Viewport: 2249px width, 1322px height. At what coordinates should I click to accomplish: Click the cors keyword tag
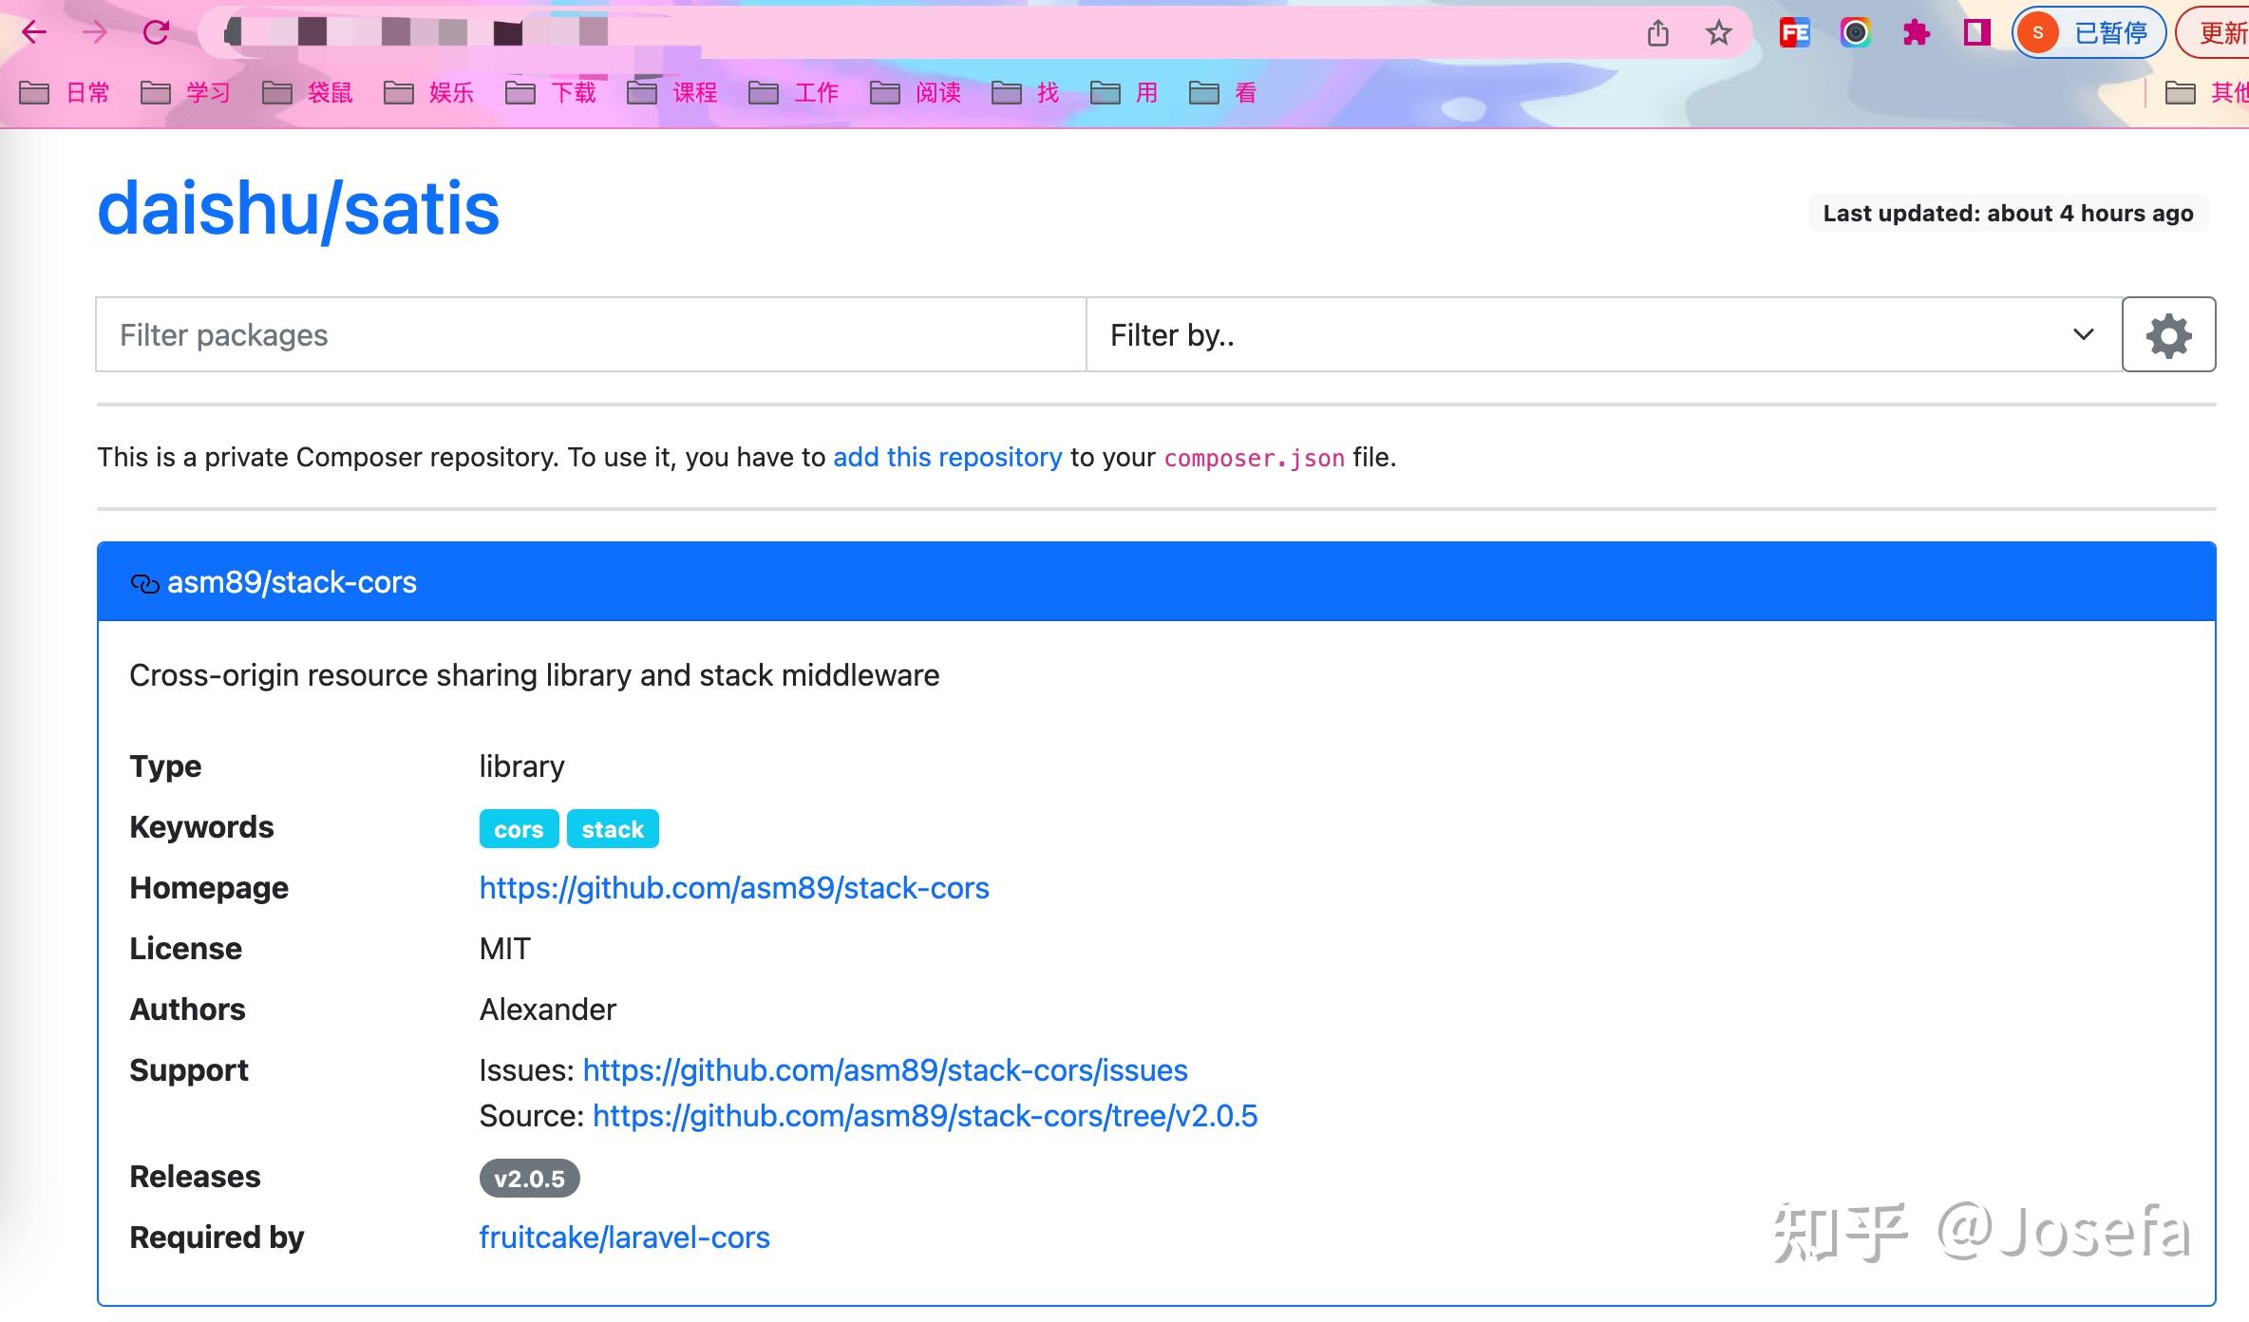click(519, 829)
